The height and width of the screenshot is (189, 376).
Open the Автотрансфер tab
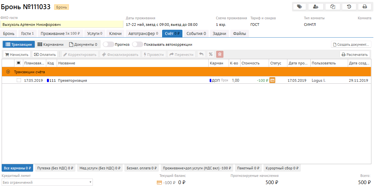[x=143, y=33]
